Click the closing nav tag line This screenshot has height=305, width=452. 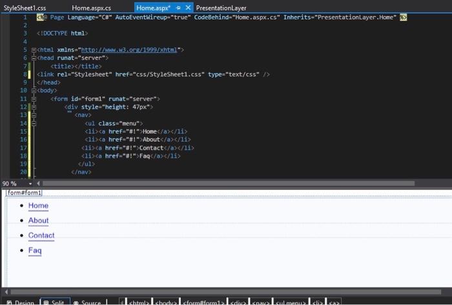(81, 173)
